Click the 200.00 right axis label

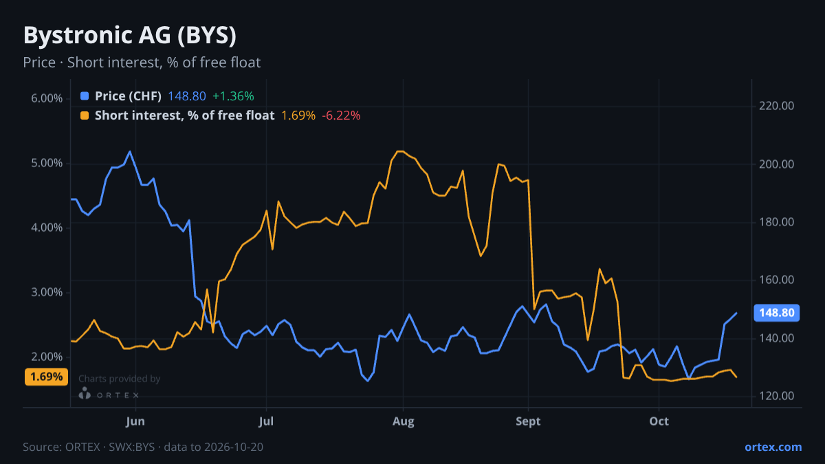coord(778,164)
